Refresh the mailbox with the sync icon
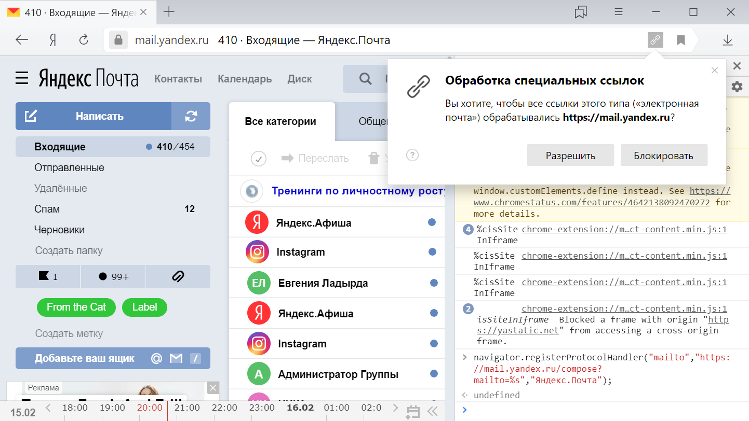The image size is (749, 421). pyautogui.click(x=191, y=116)
